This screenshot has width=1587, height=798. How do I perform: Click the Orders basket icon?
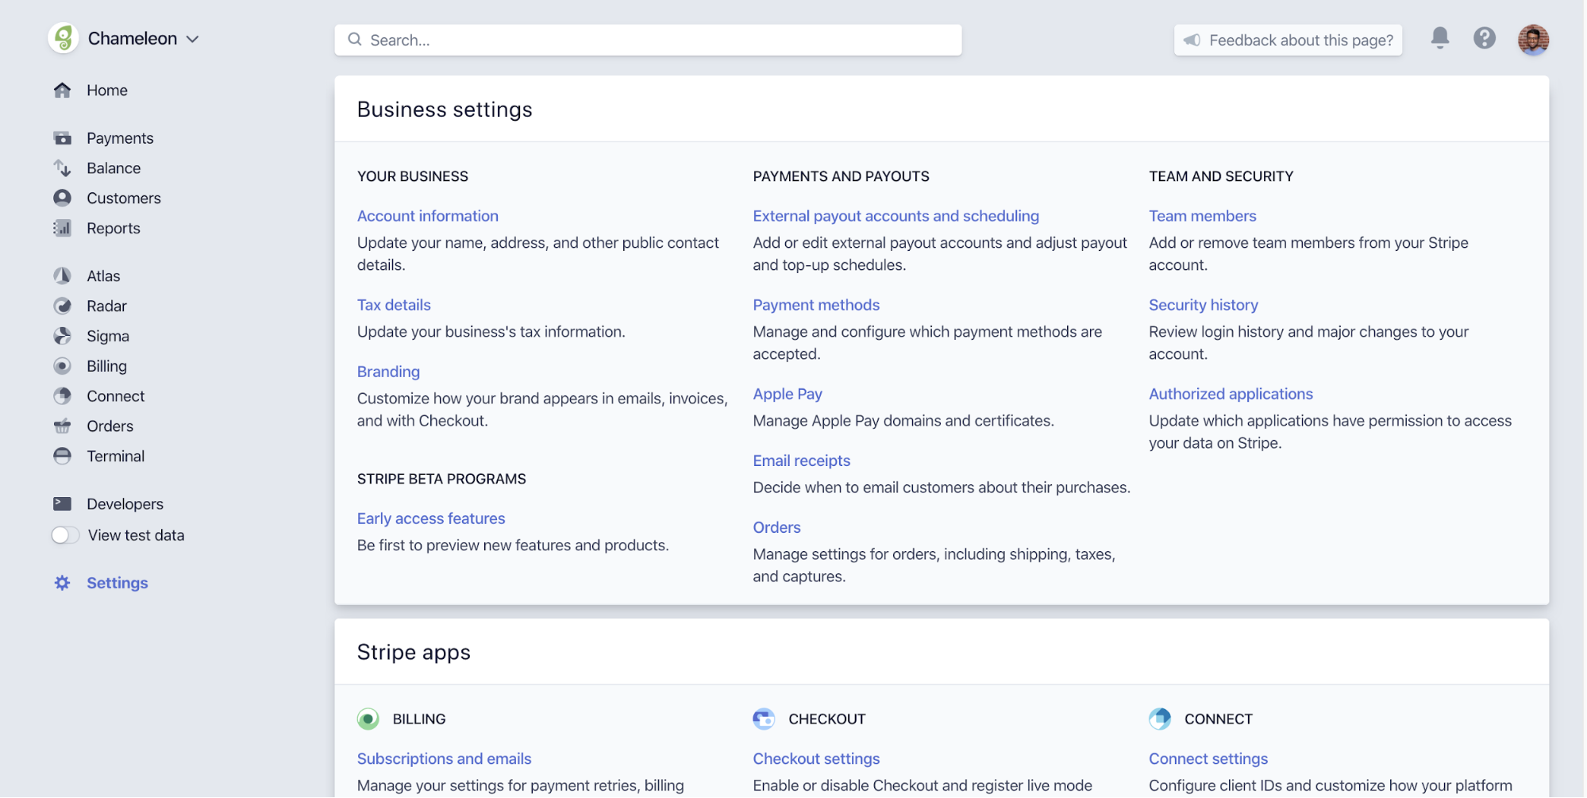click(62, 426)
